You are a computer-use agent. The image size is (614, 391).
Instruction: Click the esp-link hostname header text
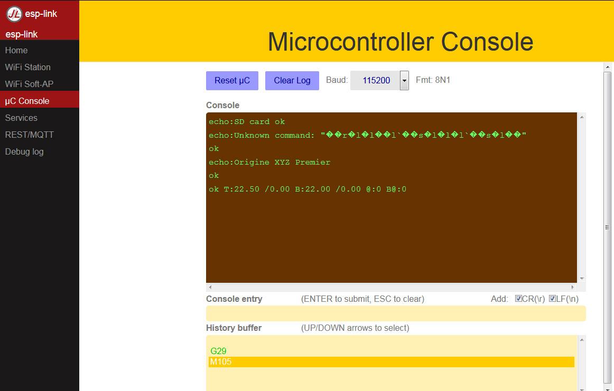(22, 34)
